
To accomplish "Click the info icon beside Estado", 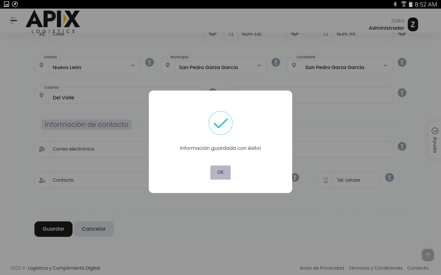I will tap(149, 62).
